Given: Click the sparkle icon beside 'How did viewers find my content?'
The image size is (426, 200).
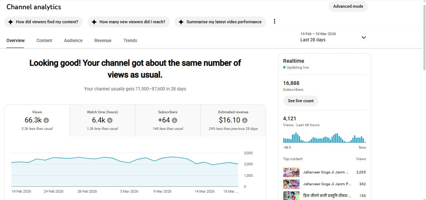Looking at the screenshot, I should [11, 22].
